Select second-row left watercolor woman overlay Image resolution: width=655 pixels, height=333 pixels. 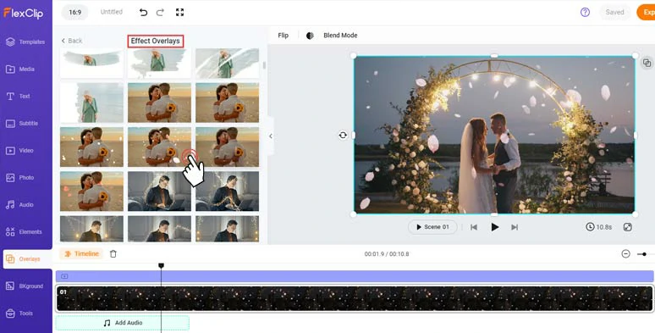click(91, 103)
